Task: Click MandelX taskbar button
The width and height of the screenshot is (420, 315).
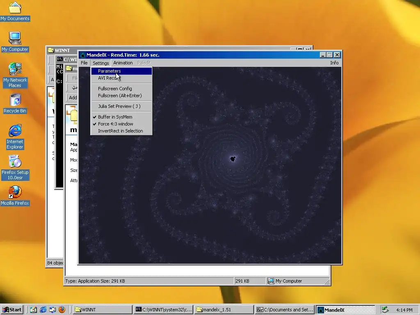Action: coord(346,310)
